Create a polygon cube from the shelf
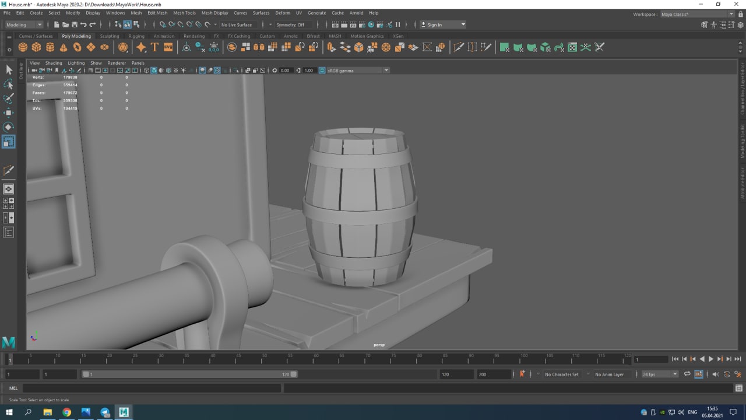 point(36,47)
